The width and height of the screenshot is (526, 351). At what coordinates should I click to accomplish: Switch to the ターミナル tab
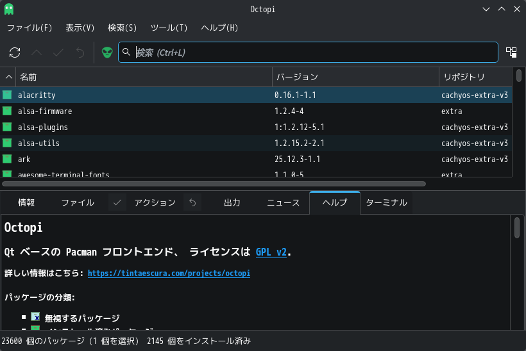point(386,202)
